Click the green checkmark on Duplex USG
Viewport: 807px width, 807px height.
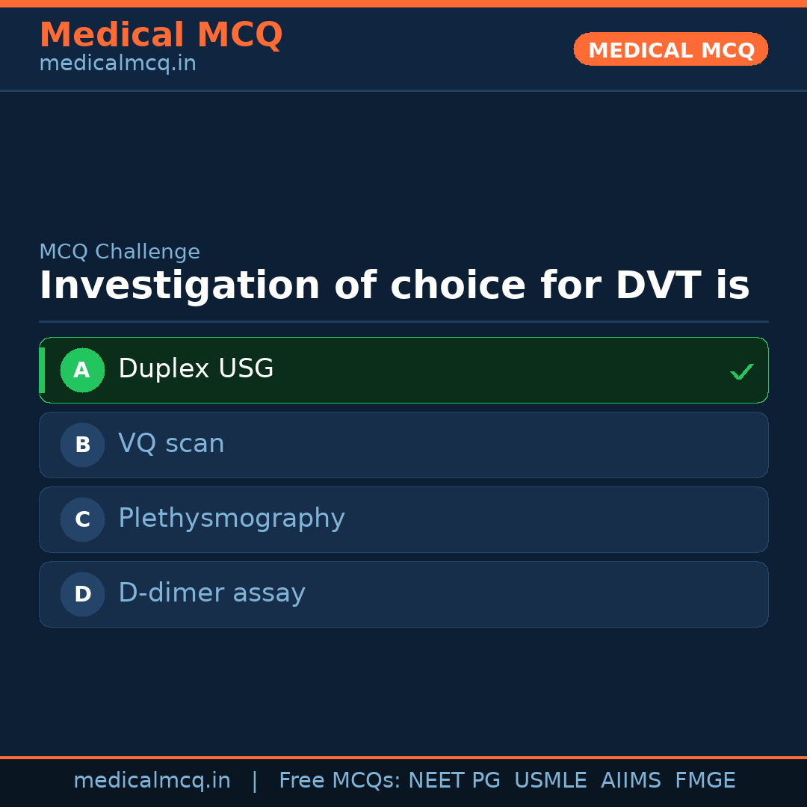pos(741,371)
